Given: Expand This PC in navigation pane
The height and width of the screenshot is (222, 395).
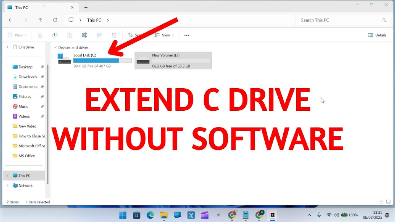Looking at the screenshot, I should coord(7,175).
